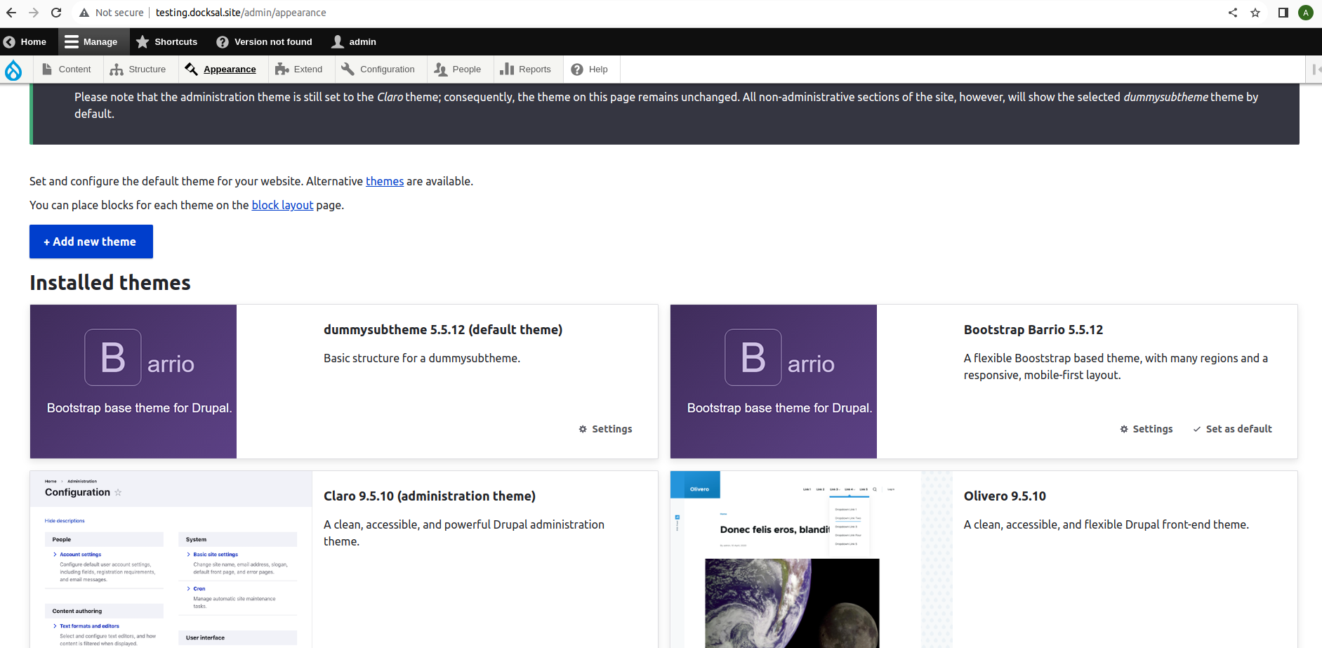Viewport: 1322px width, 648px height.
Task: Set Bootstrap Barrio as default theme
Action: pos(1232,428)
